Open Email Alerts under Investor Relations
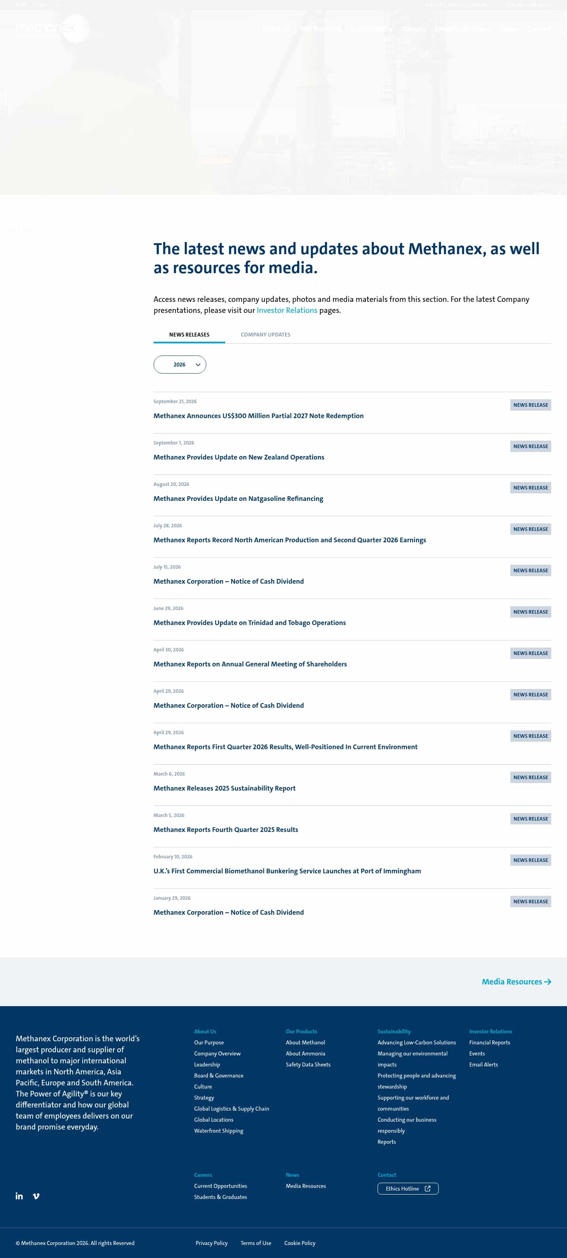This screenshot has height=1258, width=567. [x=484, y=1064]
